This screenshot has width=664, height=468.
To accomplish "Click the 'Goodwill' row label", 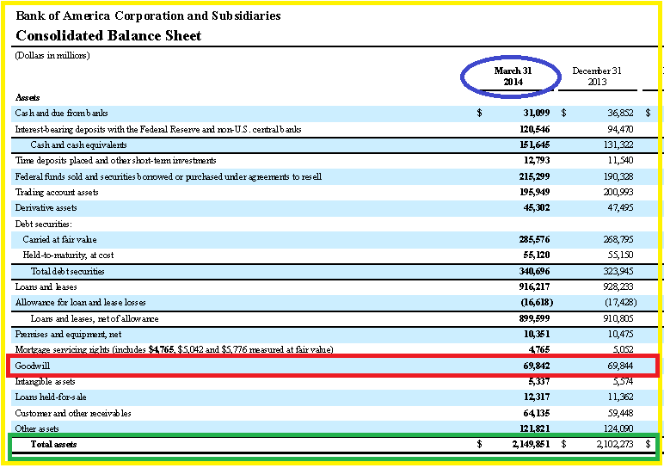I will [x=33, y=366].
